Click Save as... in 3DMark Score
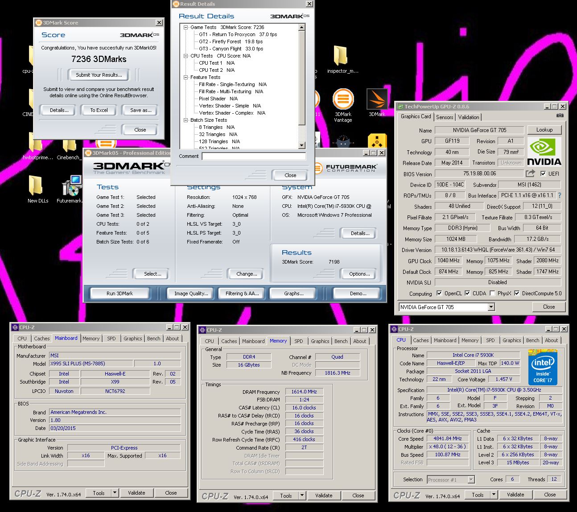 point(140,110)
